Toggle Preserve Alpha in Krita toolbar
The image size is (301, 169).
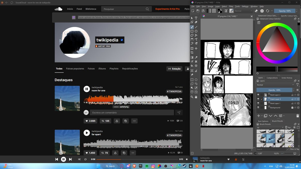(x=262, y=11)
